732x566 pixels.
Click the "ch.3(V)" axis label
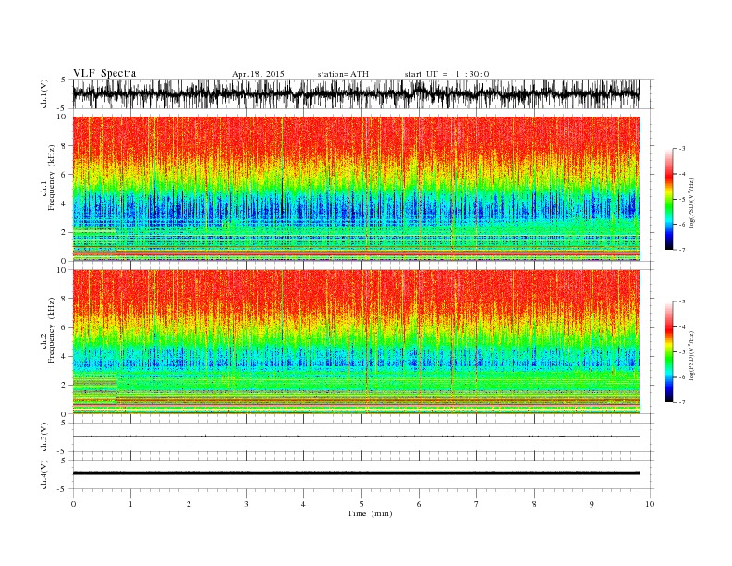click(44, 437)
